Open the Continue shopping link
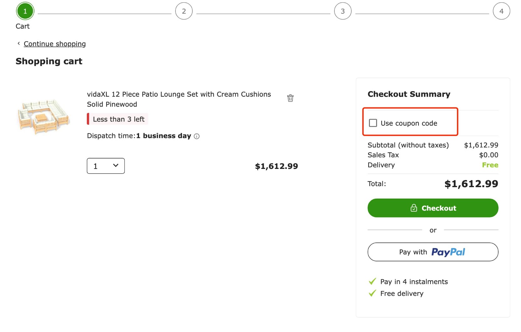The image size is (521, 332). [54, 44]
